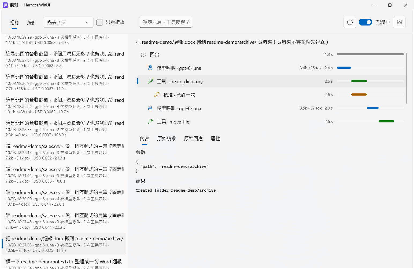Select the 工具 · create_directory span row
The width and height of the screenshot is (414, 269).
click(271, 81)
